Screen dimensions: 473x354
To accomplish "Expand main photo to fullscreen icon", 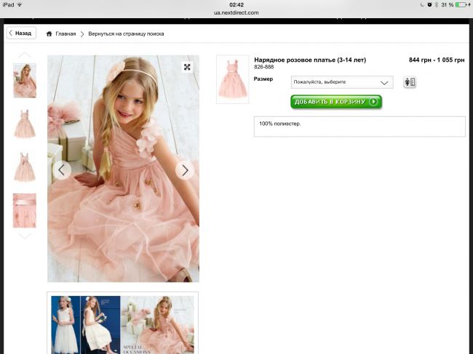I will pyautogui.click(x=187, y=67).
